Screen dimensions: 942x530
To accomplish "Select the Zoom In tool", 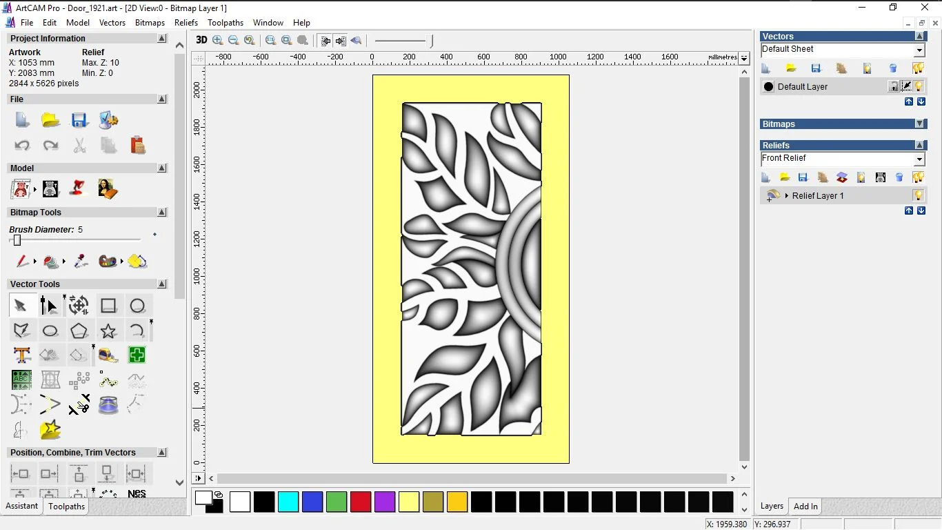I will point(217,40).
